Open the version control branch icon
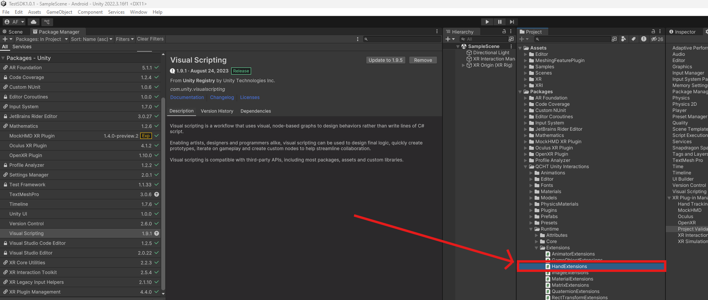 coord(47,22)
